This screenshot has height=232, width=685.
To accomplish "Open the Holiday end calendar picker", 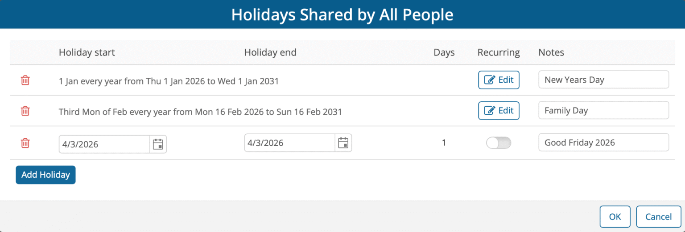I will click(x=343, y=143).
